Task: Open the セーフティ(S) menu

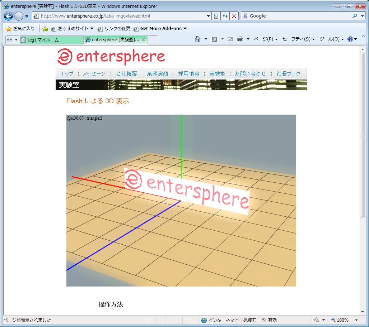Action: coord(298,39)
